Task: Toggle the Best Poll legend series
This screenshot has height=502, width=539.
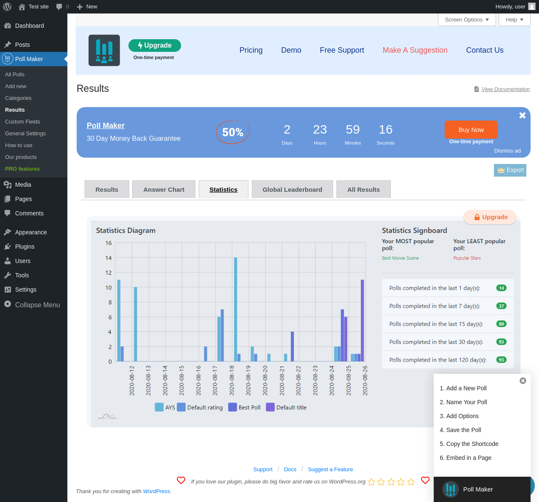Action: 244,407
